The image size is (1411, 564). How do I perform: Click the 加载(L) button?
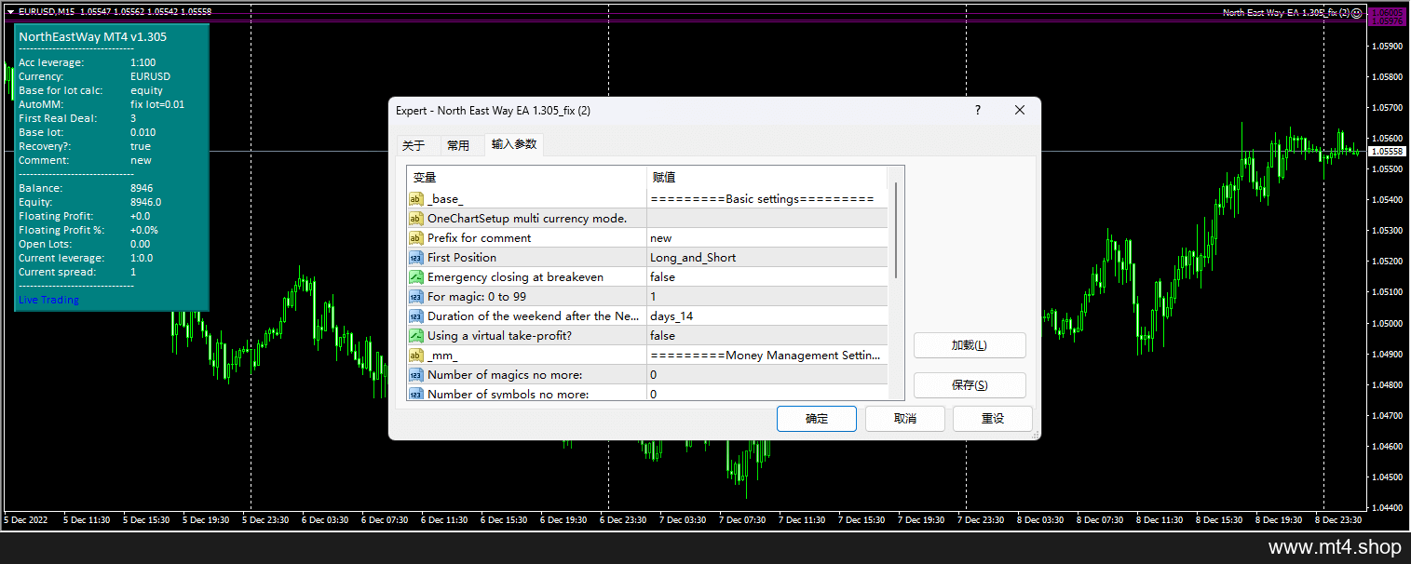click(970, 345)
